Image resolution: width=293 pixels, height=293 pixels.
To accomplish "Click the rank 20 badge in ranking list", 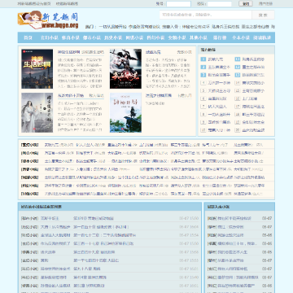I will pyautogui.click(x=238, y=130).
